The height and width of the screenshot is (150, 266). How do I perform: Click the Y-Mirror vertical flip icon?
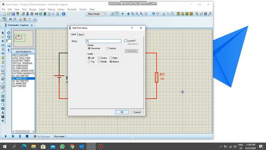8,50
